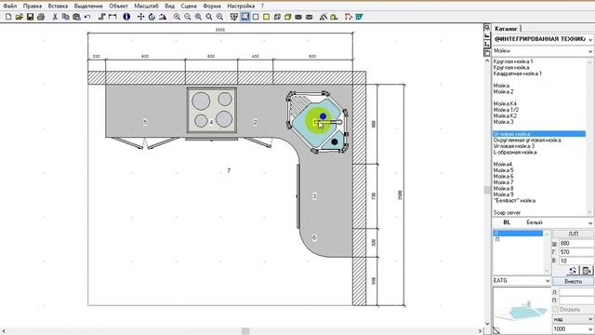Click the last magnifier zoom icon
The image size is (595, 335).
coord(219,17)
